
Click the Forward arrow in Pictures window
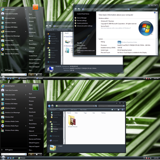tap(52, 106)
